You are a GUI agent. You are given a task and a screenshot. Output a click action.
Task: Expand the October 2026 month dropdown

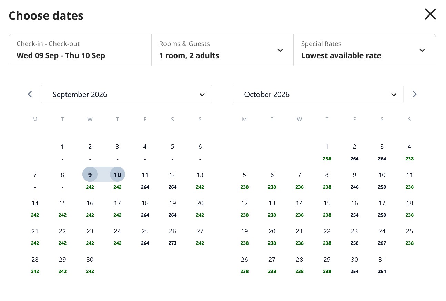[x=318, y=94]
